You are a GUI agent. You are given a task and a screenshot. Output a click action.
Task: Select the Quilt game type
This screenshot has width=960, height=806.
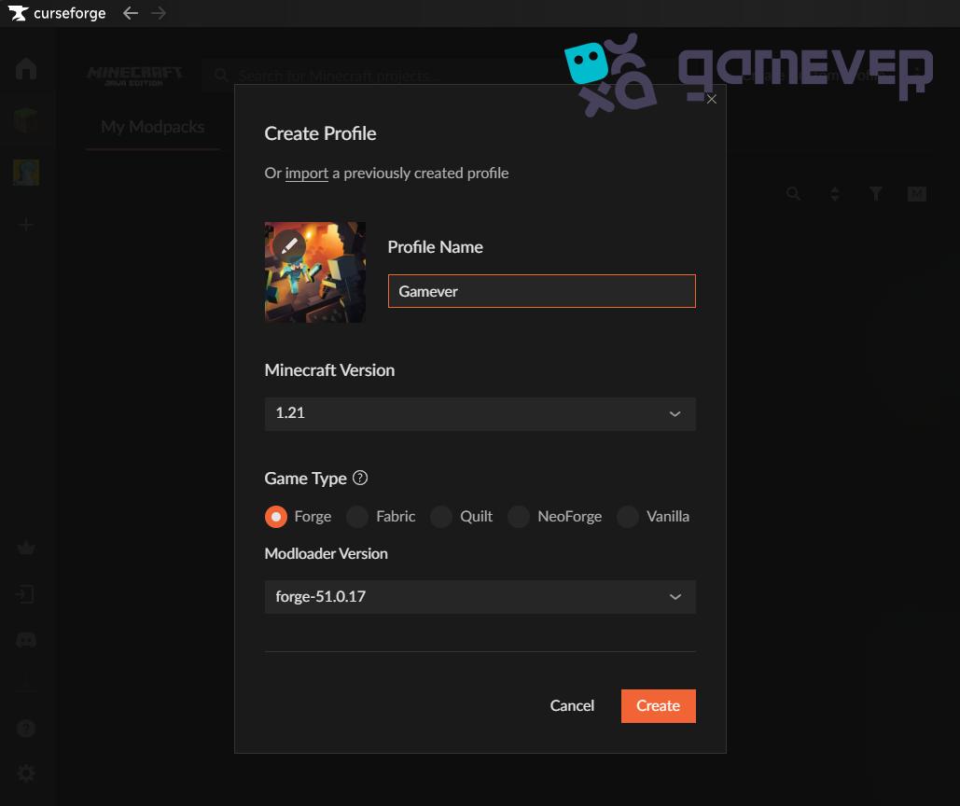[439, 516]
